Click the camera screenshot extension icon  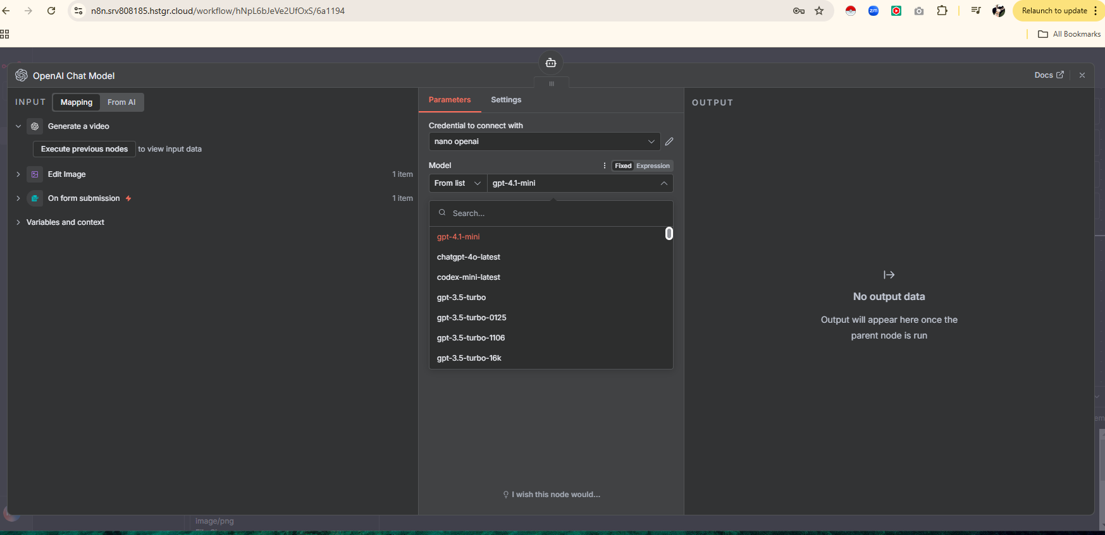(x=919, y=11)
